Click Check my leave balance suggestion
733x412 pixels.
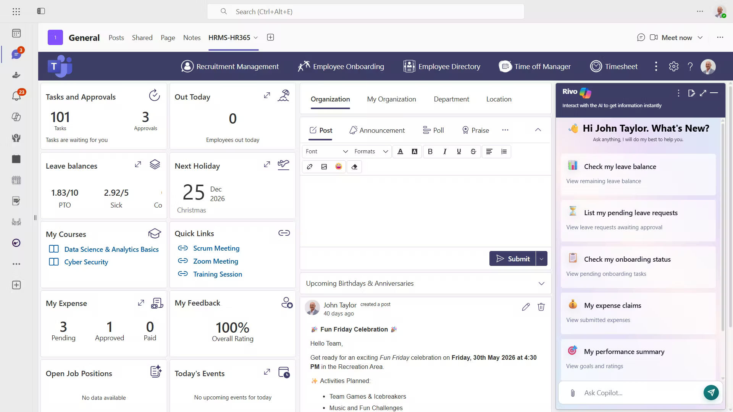click(x=638, y=174)
